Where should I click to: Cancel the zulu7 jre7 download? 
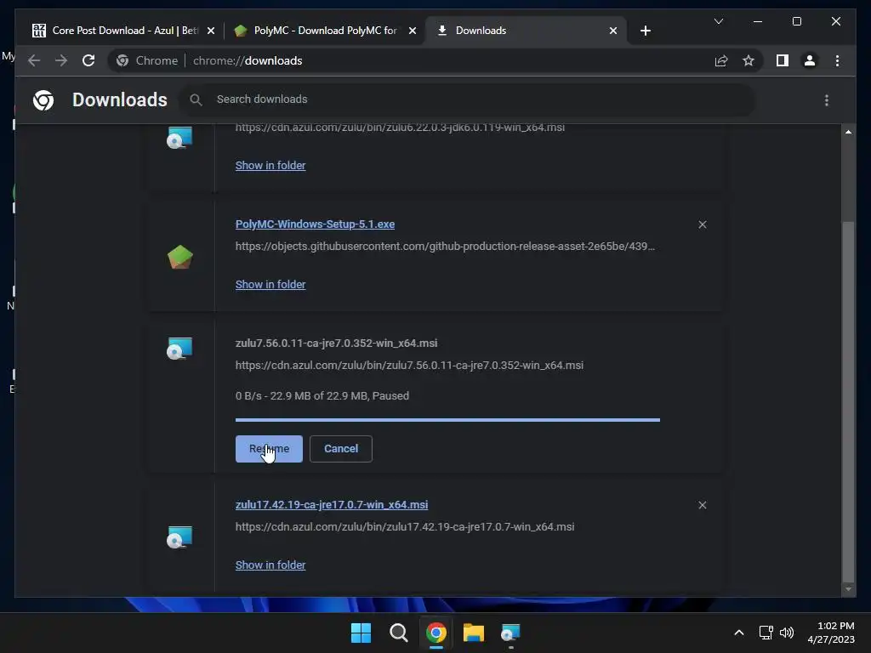point(341,449)
